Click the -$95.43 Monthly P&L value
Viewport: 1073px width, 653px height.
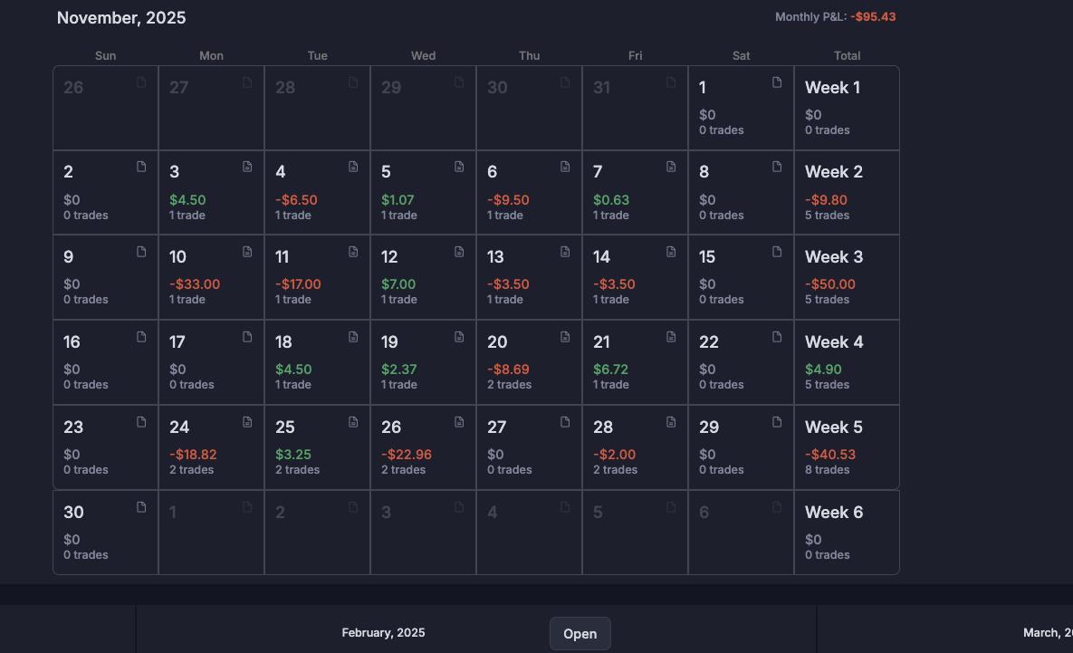pyautogui.click(x=872, y=17)
